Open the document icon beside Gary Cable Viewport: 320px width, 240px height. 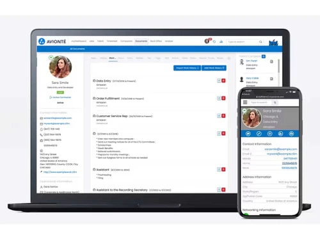271,79
